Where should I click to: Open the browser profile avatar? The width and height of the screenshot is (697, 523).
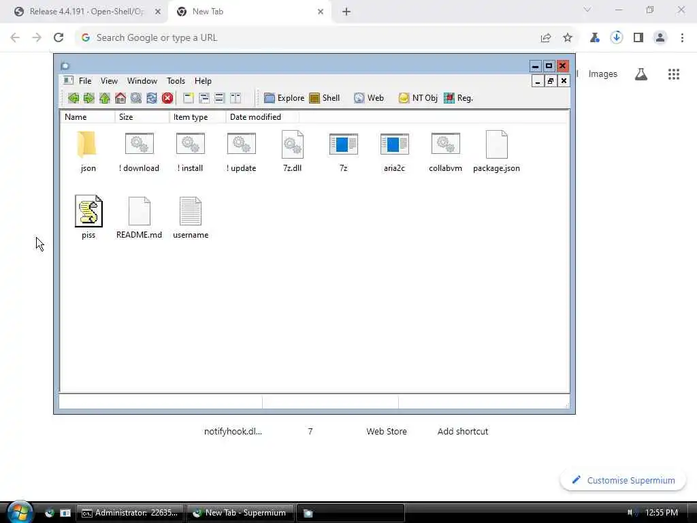point(660,38)
